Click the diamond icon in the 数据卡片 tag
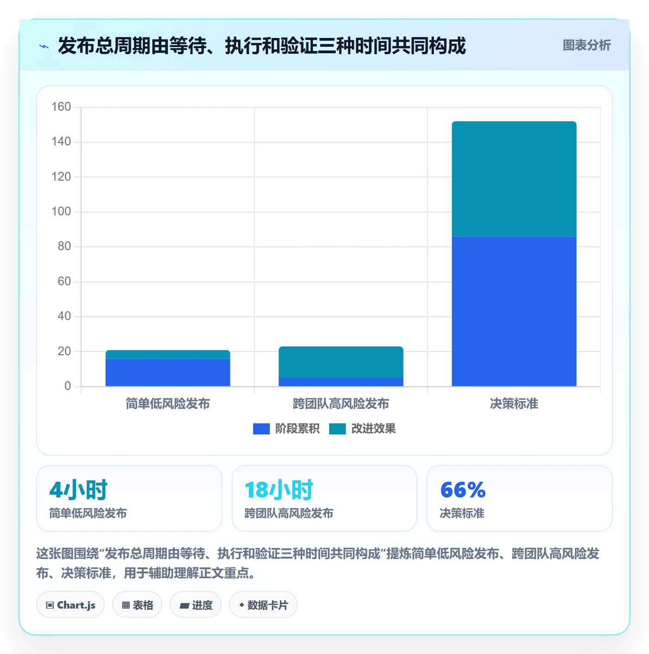This screenshot has height=654, width=649. [242, 605]
